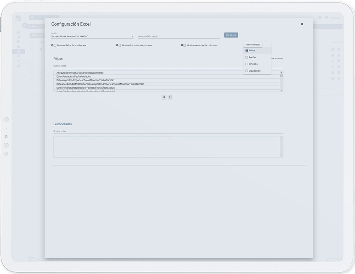Enable Mostrar datos de la cabecera checkbox
Screen dimensions: 355x274
[x=55, y=46]
